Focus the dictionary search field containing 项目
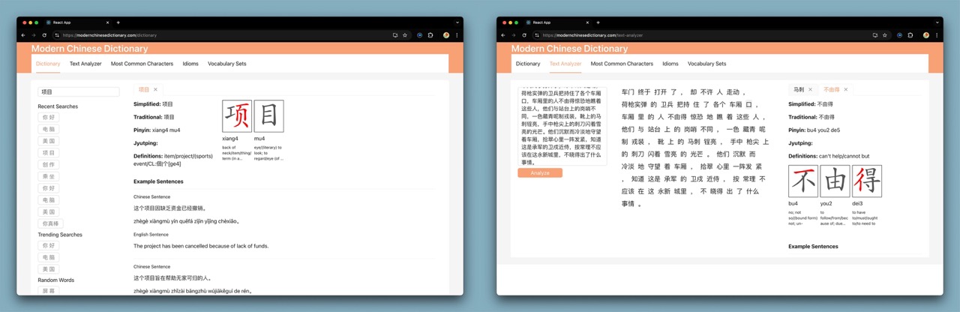The image size is (960, 312). coord(79,91)
